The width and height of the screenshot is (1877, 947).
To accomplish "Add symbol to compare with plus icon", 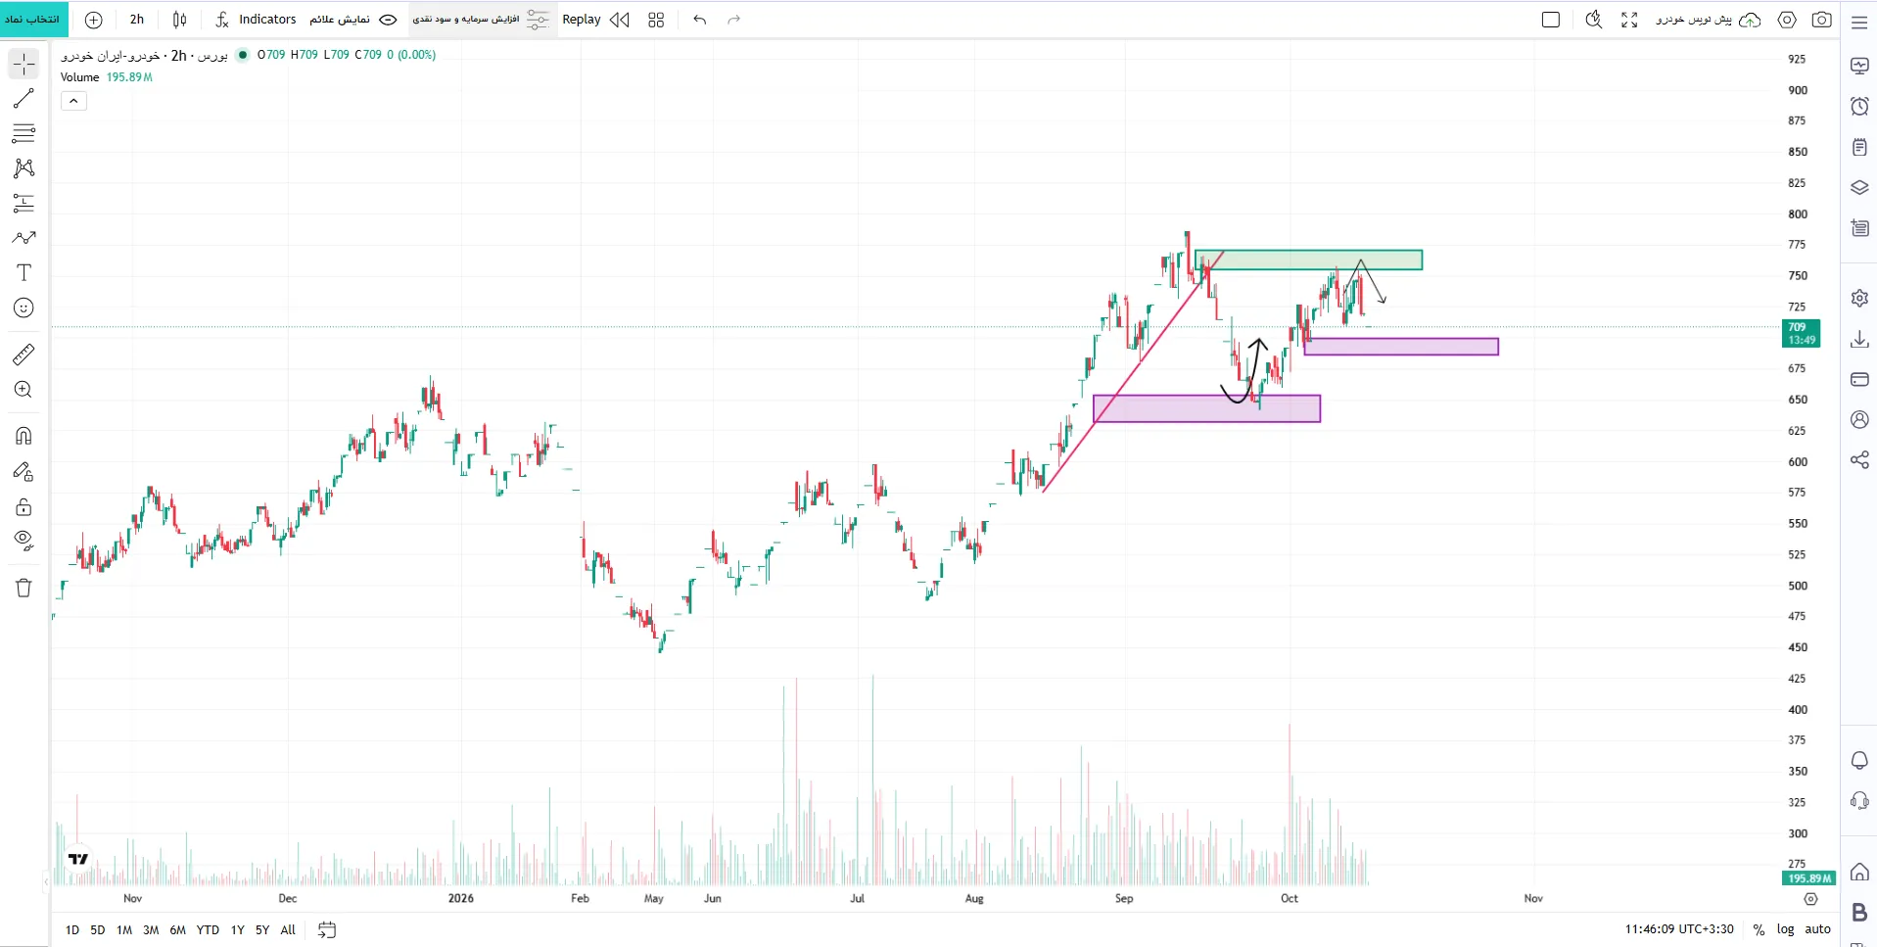I will (94, 20).
